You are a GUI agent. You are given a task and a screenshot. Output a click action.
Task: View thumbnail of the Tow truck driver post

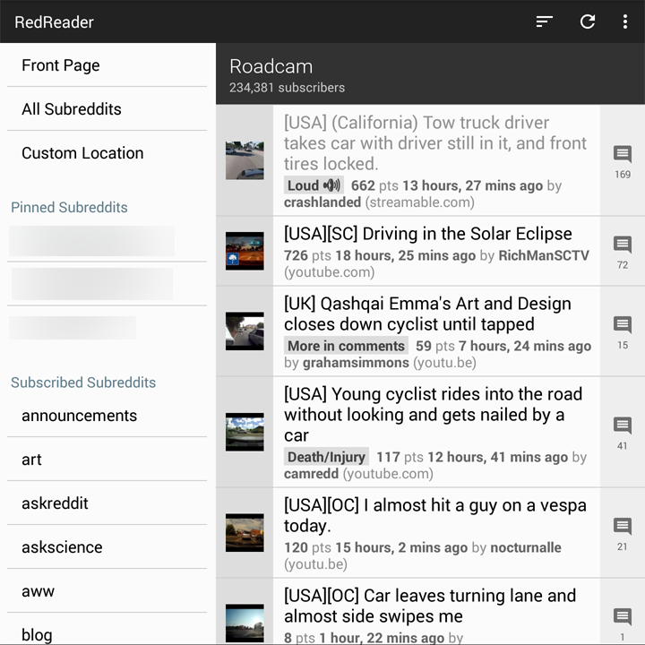(x=245, y=160)
